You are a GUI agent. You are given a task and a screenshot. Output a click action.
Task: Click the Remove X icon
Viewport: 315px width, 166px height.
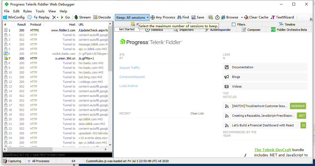(x=54, y=17)
